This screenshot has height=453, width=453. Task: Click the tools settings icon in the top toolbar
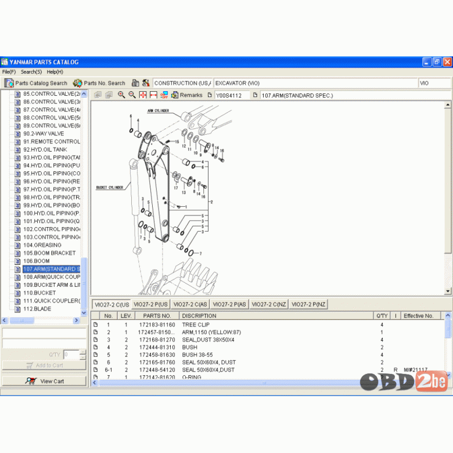(x=146, y=83)
